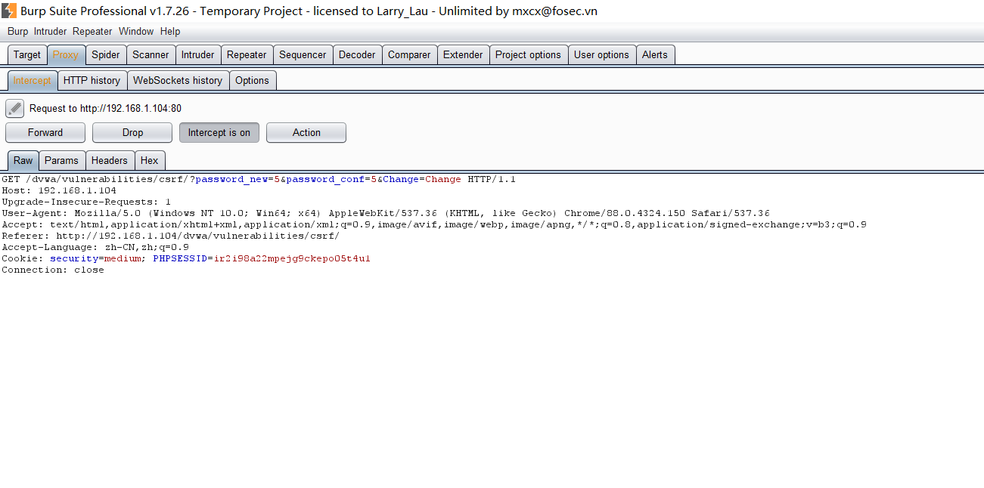The width and height of the screenshot is (984, 488).
Task: Go to the Decoder tab
Action: coord(357,55)
